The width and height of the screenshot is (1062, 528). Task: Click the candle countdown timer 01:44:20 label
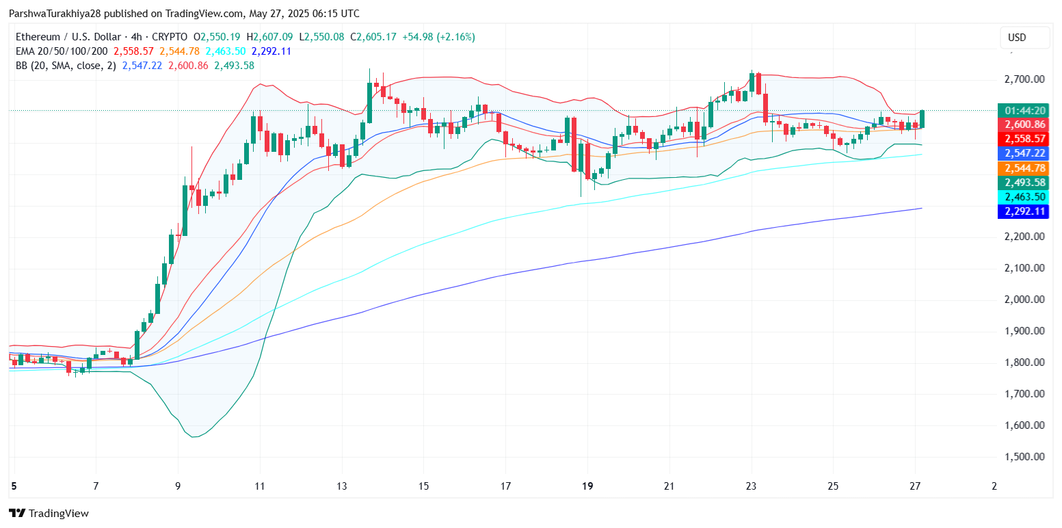[x=1023, y=111]
